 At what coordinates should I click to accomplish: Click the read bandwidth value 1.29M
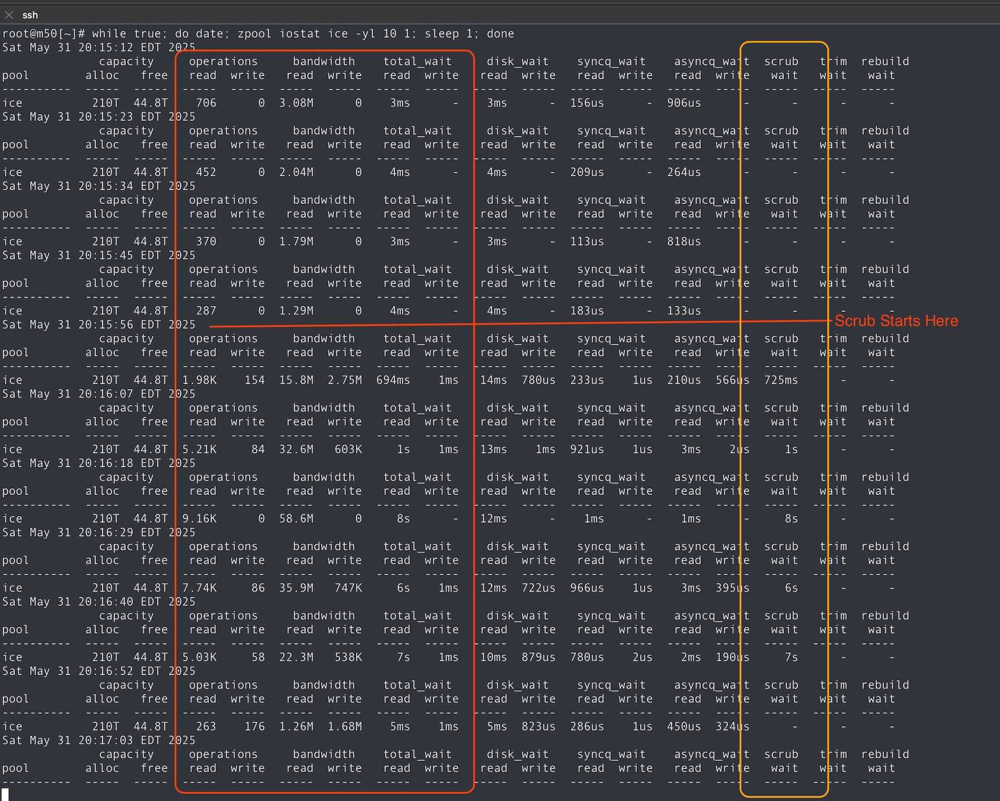(x=296, y=311)
